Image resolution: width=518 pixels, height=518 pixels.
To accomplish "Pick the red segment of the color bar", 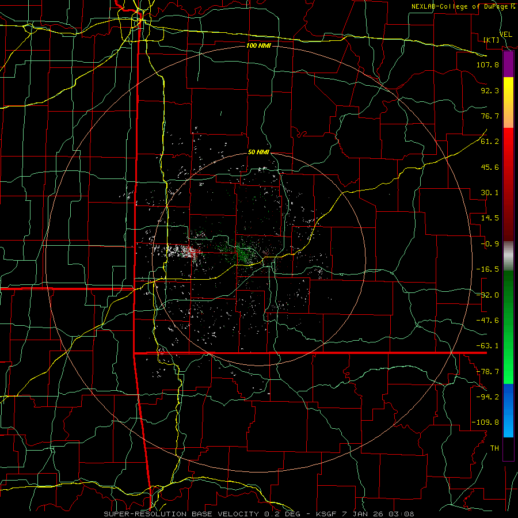I will [508, 184].
